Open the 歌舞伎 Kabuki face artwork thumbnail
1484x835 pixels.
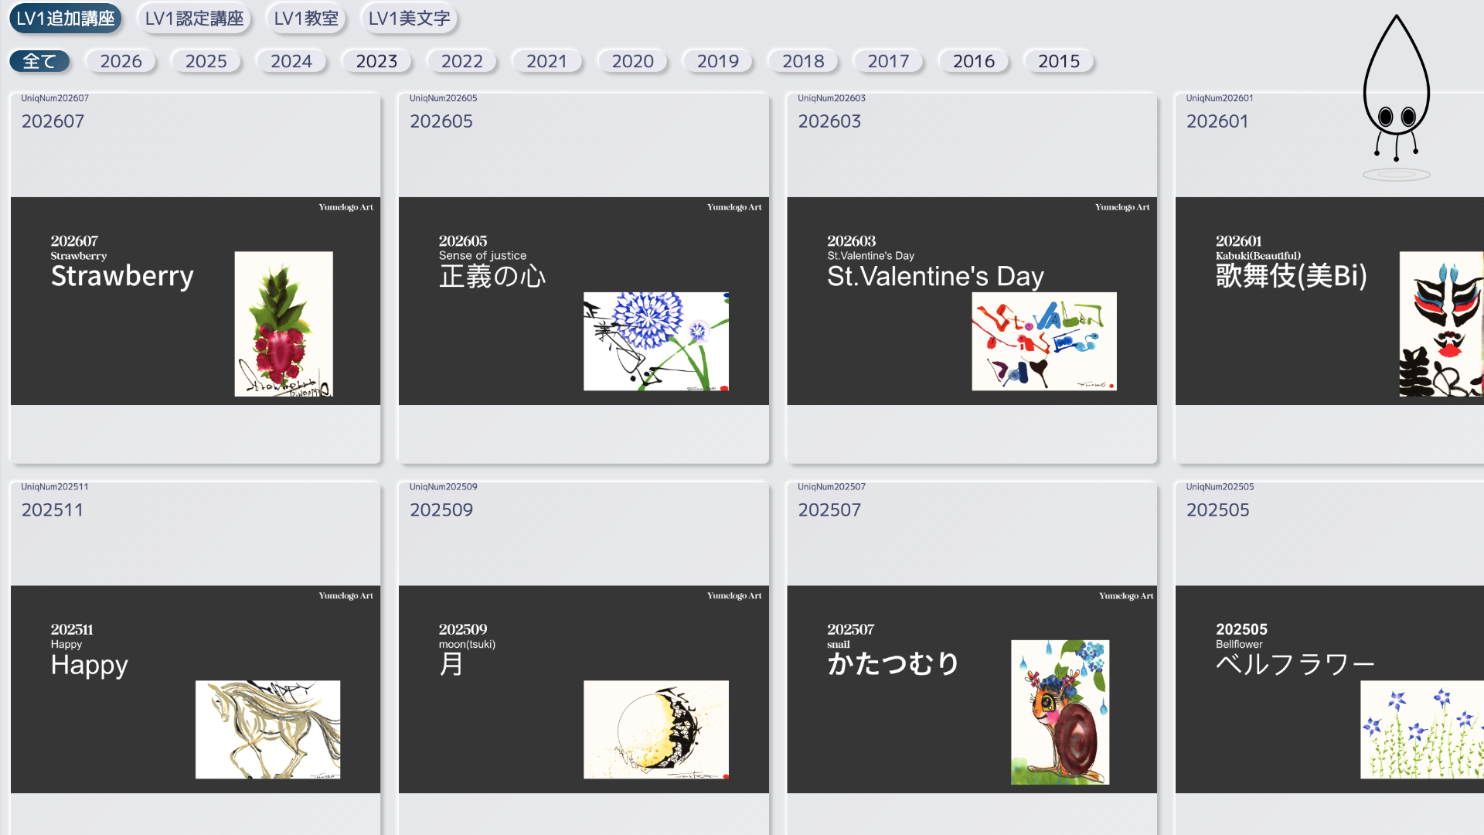pos(1441,324)
